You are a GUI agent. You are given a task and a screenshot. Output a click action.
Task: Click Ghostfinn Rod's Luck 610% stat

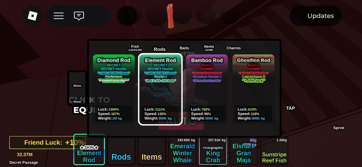pyautogui.click(x=247, y=109)
